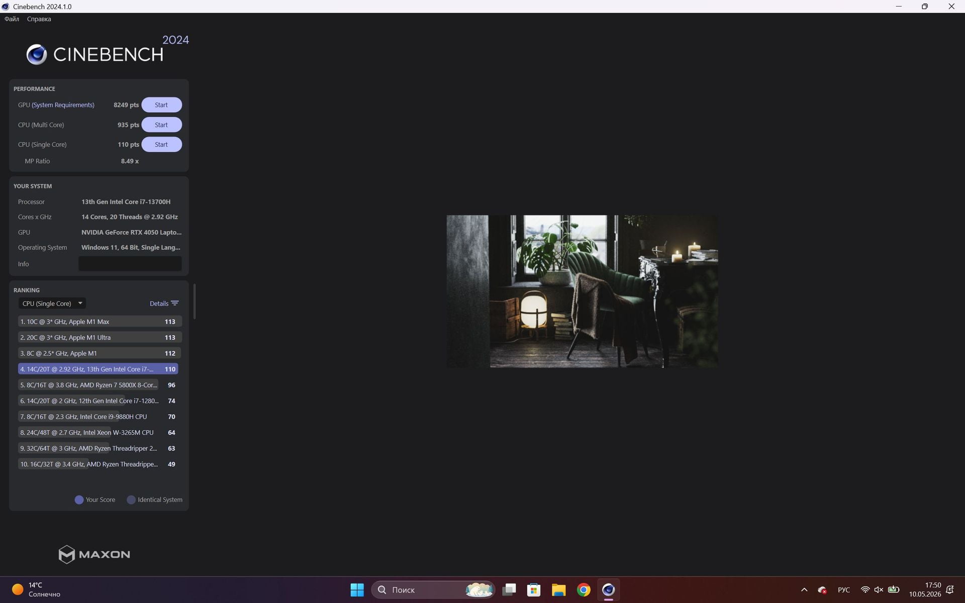Click the red-badged tray icon
This screenshot has width=965, height=603.
click(822, 590)
